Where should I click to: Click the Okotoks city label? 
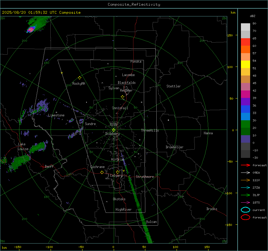coord(119,199)
